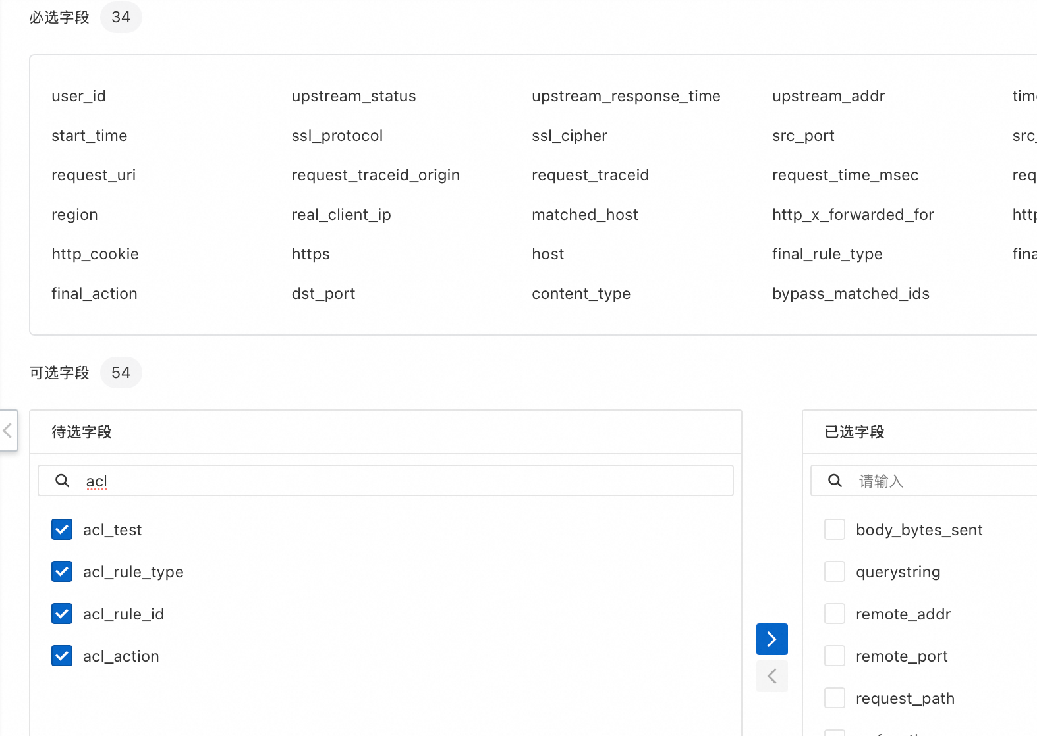Click the https required field
The height and width of the screenshot is (736, 1037).
(x=311, y=254)
